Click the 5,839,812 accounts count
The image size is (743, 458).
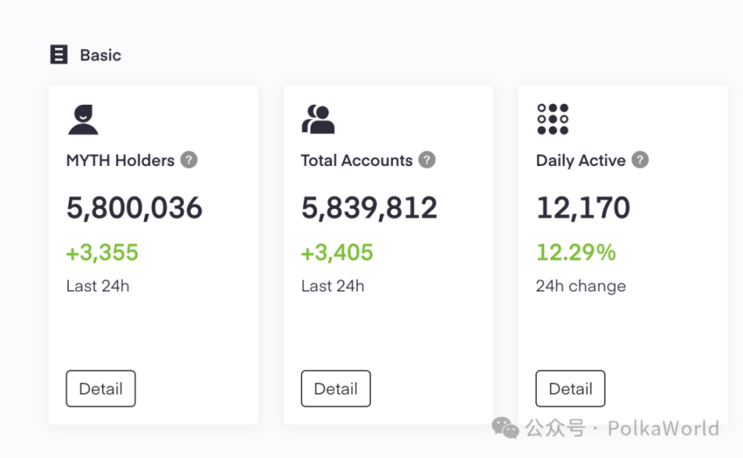click(x=369, y=208)
